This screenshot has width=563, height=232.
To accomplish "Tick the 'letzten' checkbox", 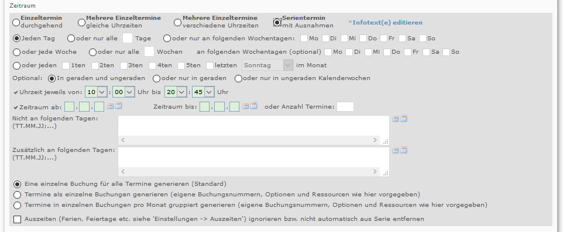I will tap(210, 65).
